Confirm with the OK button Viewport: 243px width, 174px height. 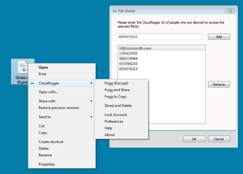click(x=194, y=139)
